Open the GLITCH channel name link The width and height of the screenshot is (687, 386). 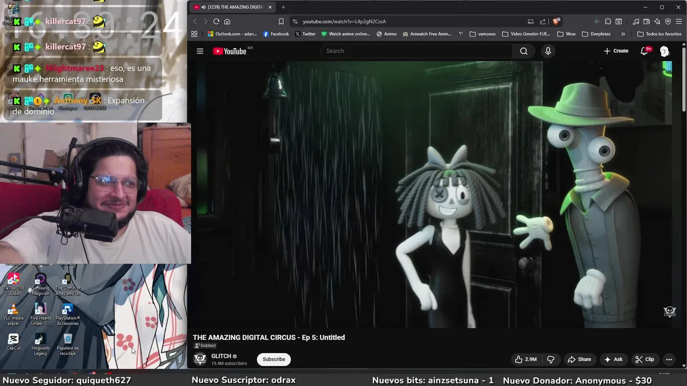click(221, 356)
